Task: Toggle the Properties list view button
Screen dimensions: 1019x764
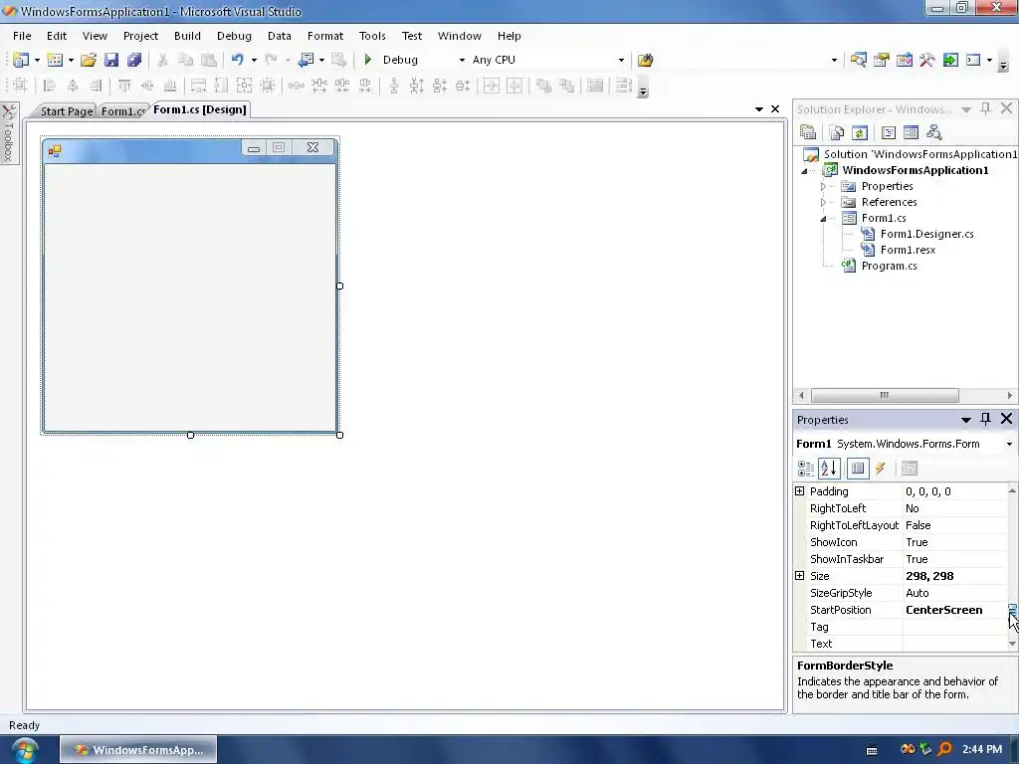Action: (858, 469)
